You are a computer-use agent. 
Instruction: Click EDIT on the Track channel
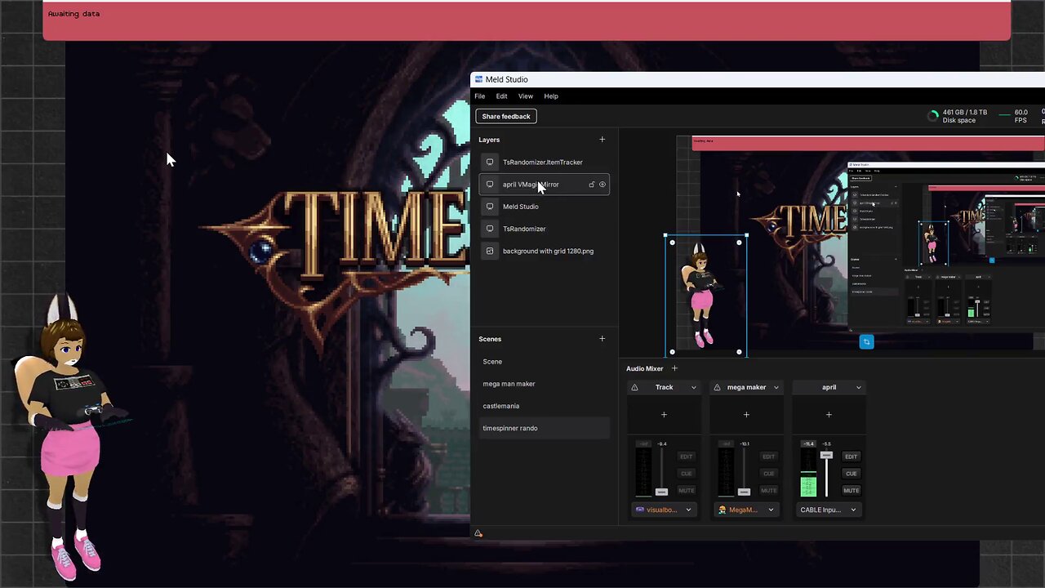pos(686,457)
